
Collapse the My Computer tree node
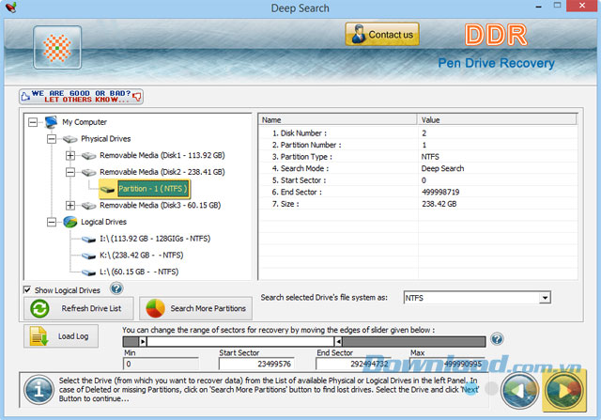click(x=33, y=122)
